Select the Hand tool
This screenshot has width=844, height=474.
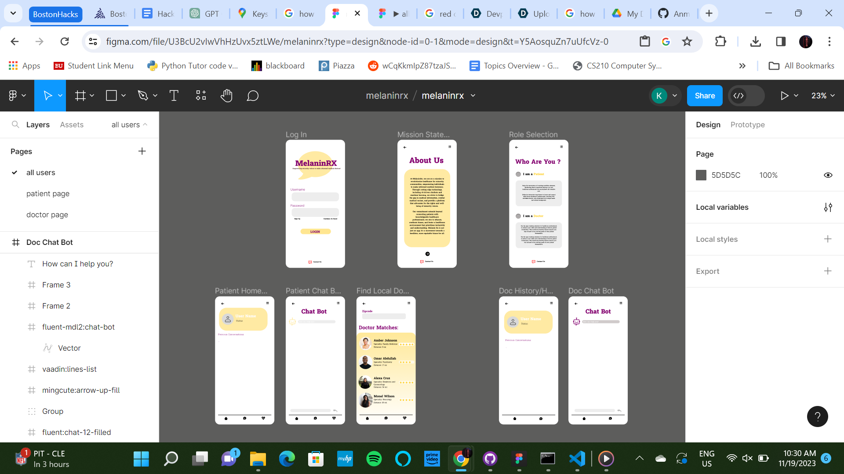[226, 96]
